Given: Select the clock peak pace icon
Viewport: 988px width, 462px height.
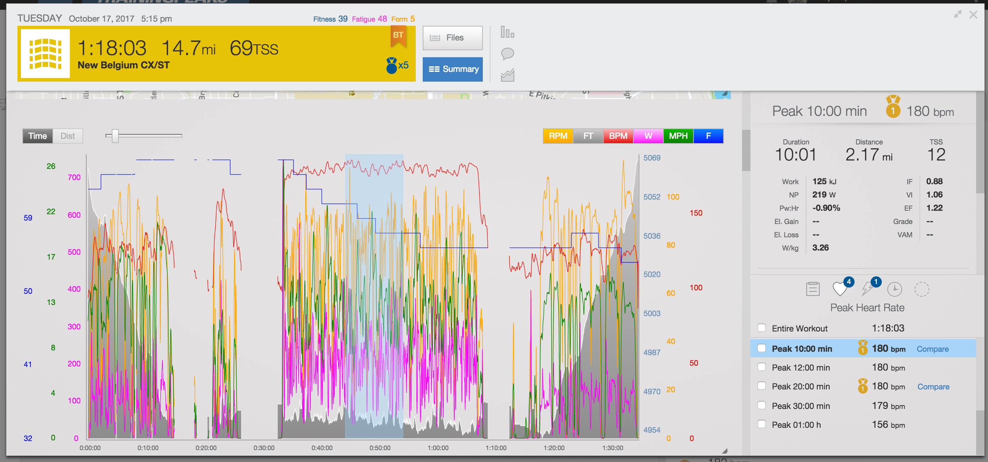Looking at the screenshot, I should tap(894, 289).
